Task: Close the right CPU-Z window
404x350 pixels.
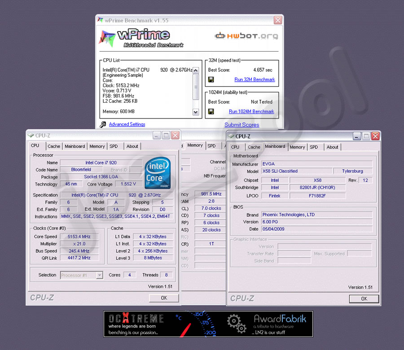Action: tap(375, 136)
